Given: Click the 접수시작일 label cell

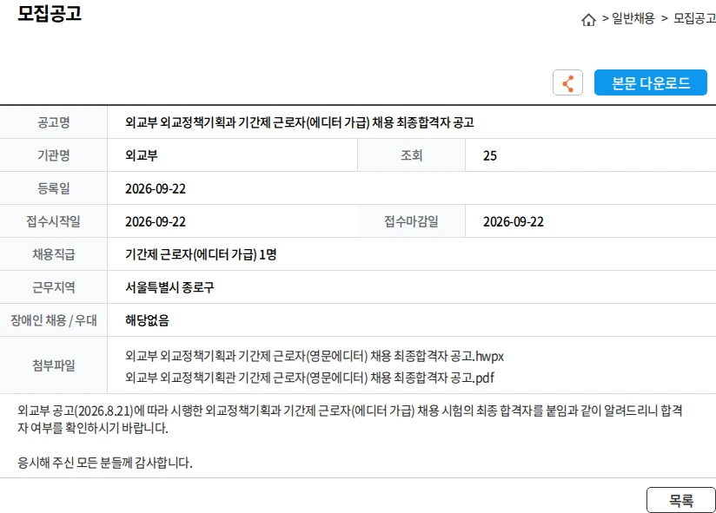Looking at the screenshot, I should 53,221.
